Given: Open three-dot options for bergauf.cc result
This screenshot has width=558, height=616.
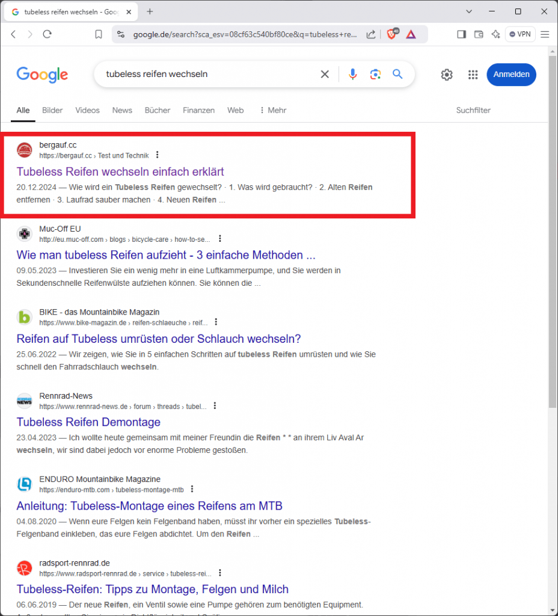Looking at the screenshot, I should tap(158, 155).
